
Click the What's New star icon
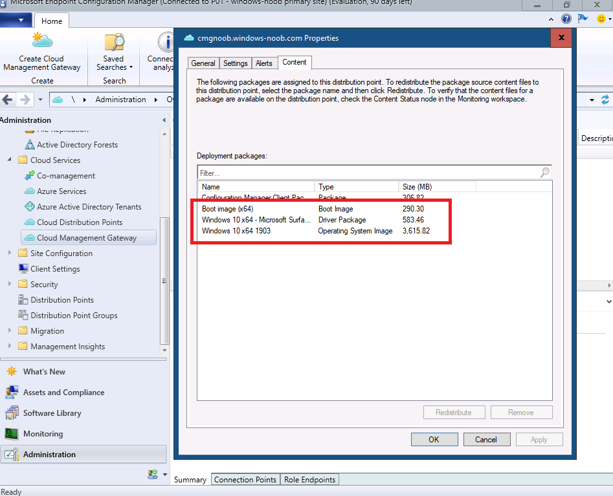pyautogui.click(x=12, y=371)
